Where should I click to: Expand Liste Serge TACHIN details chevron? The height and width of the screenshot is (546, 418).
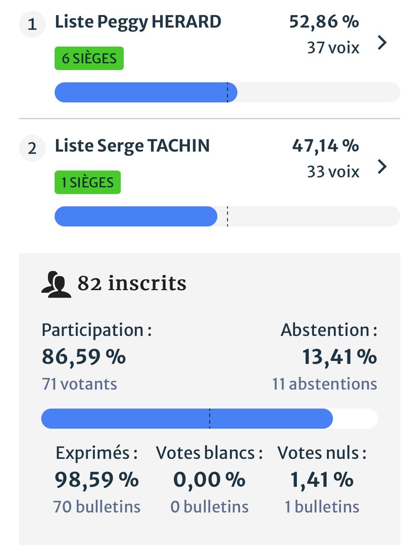382,167
